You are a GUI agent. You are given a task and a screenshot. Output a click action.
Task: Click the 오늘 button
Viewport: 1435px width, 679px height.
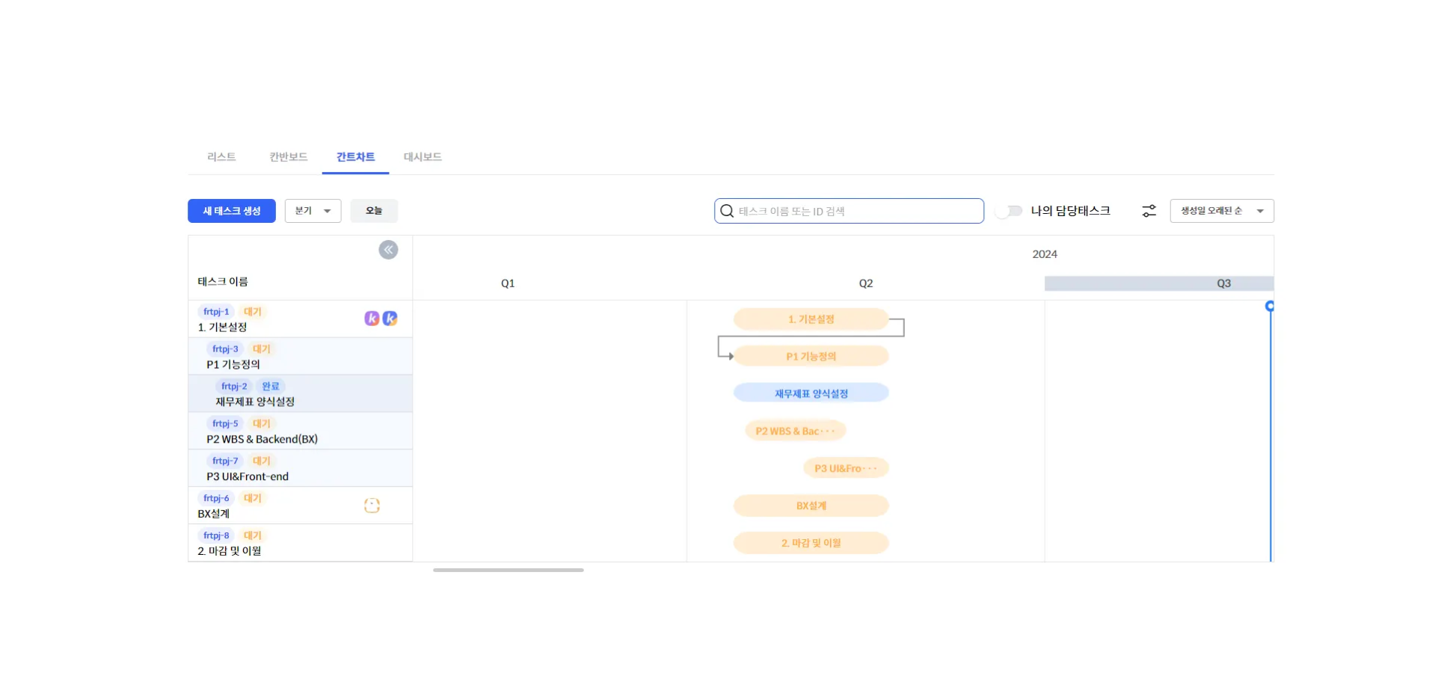pos(374,210)
